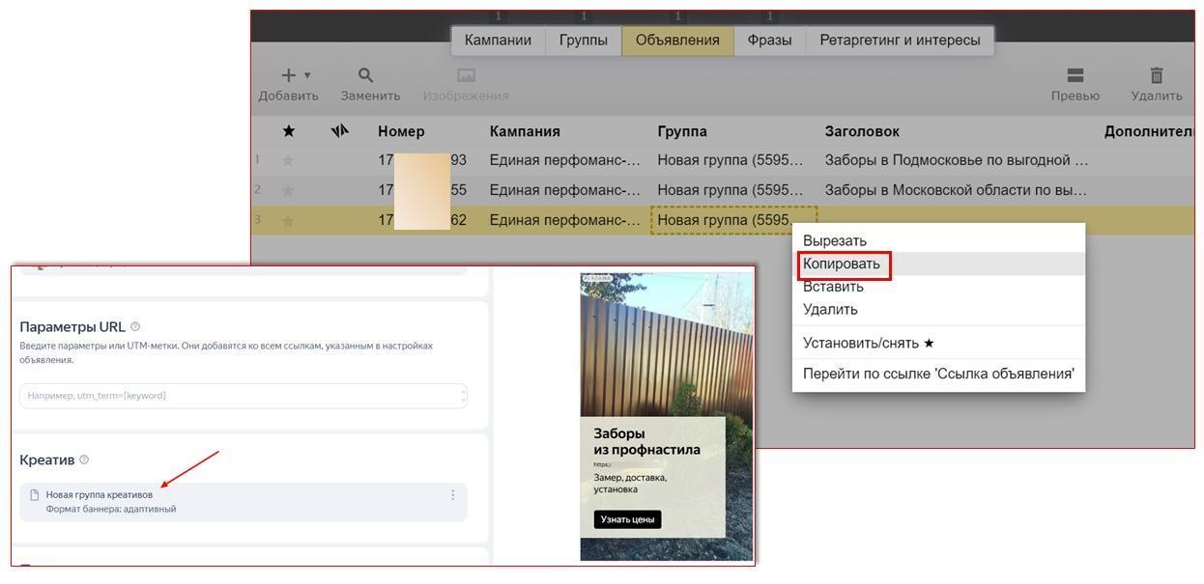1204x584 pixels.
Task: Click the Превью toolbar icon
Action: (x=1075, y=75)
